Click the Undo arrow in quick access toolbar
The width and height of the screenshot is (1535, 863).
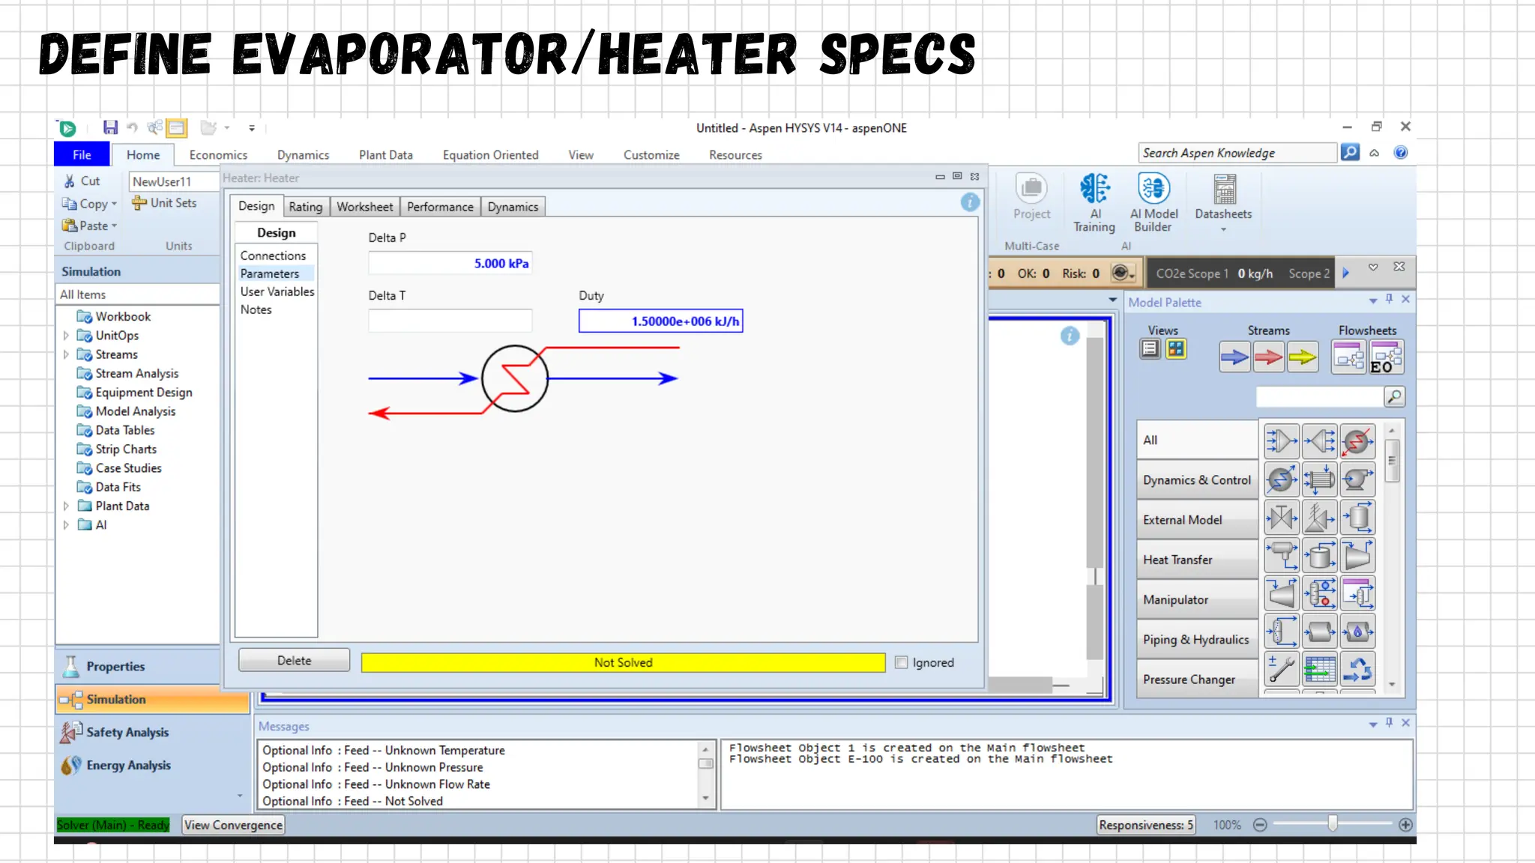pyautogui.click(x=133, y=127)
